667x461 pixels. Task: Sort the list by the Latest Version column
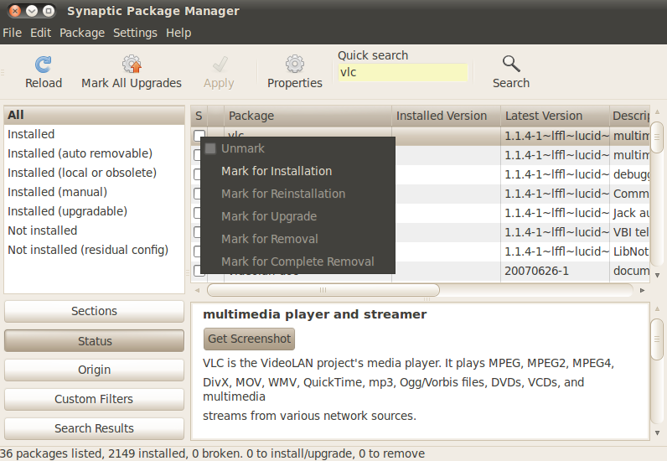(544, 116)
